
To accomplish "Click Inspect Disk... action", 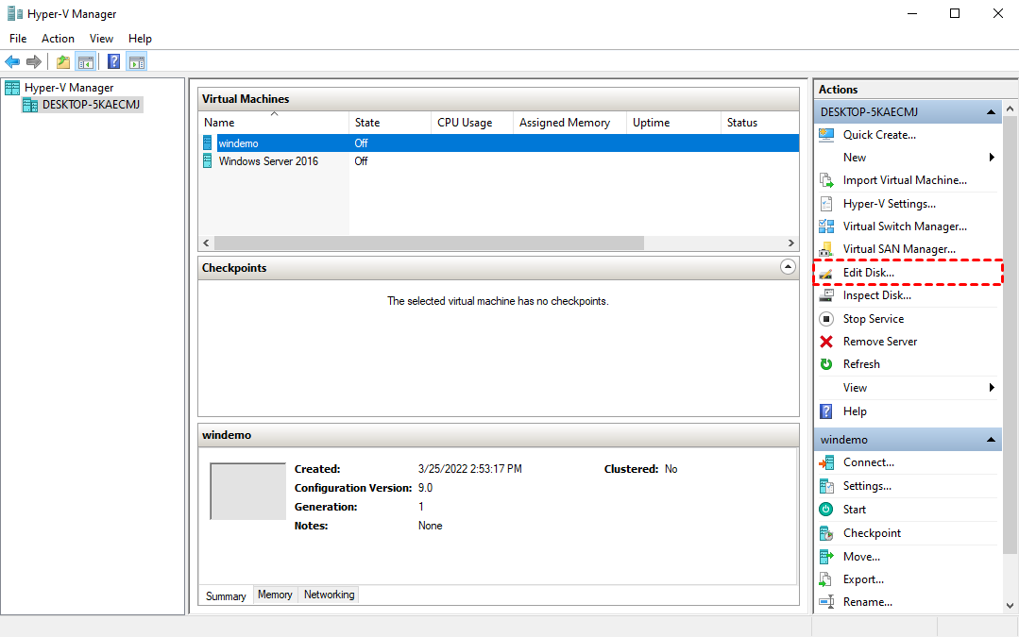I will [x=876, y=295].
